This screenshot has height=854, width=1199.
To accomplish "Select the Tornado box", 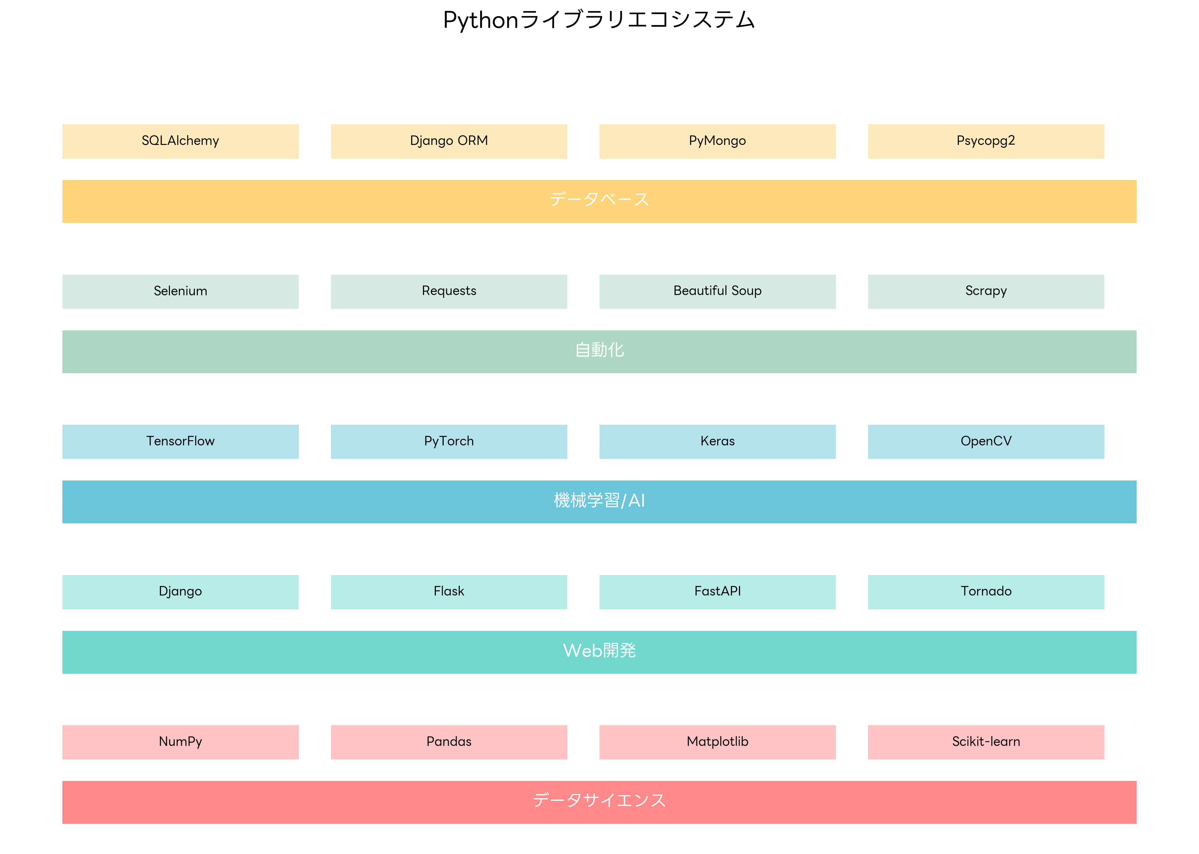I will (x=986, y=592).
